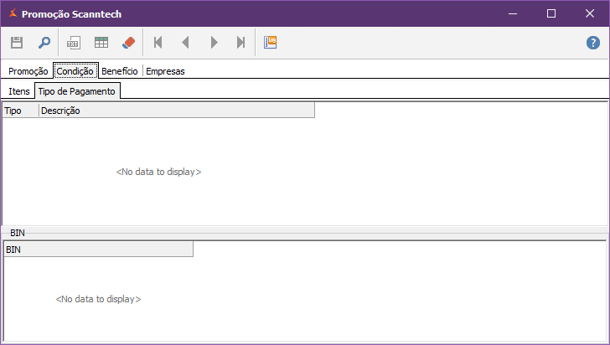
Task: Click the TXT export icon
Action: point(73,43)
